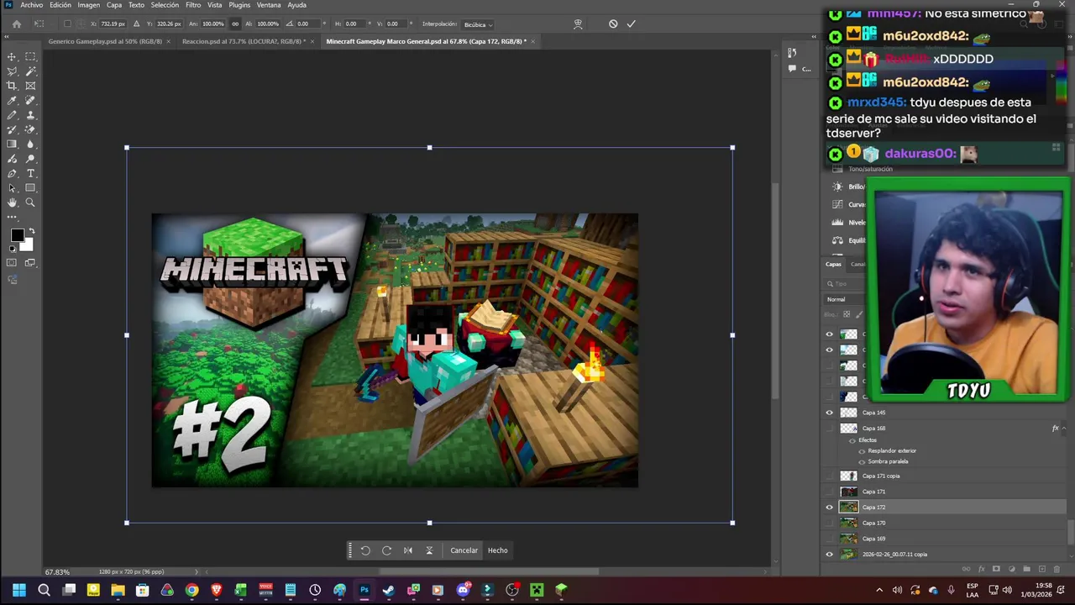Viewport: 1075px width, 605px height.
Task: Select the Move tool
Action: 12,56
